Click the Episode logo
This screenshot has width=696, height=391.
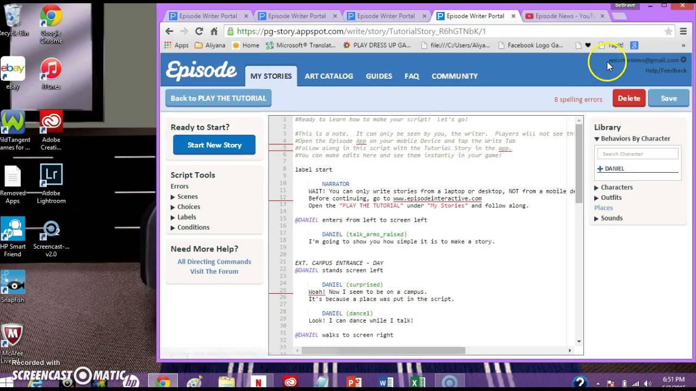click(201, 71)
